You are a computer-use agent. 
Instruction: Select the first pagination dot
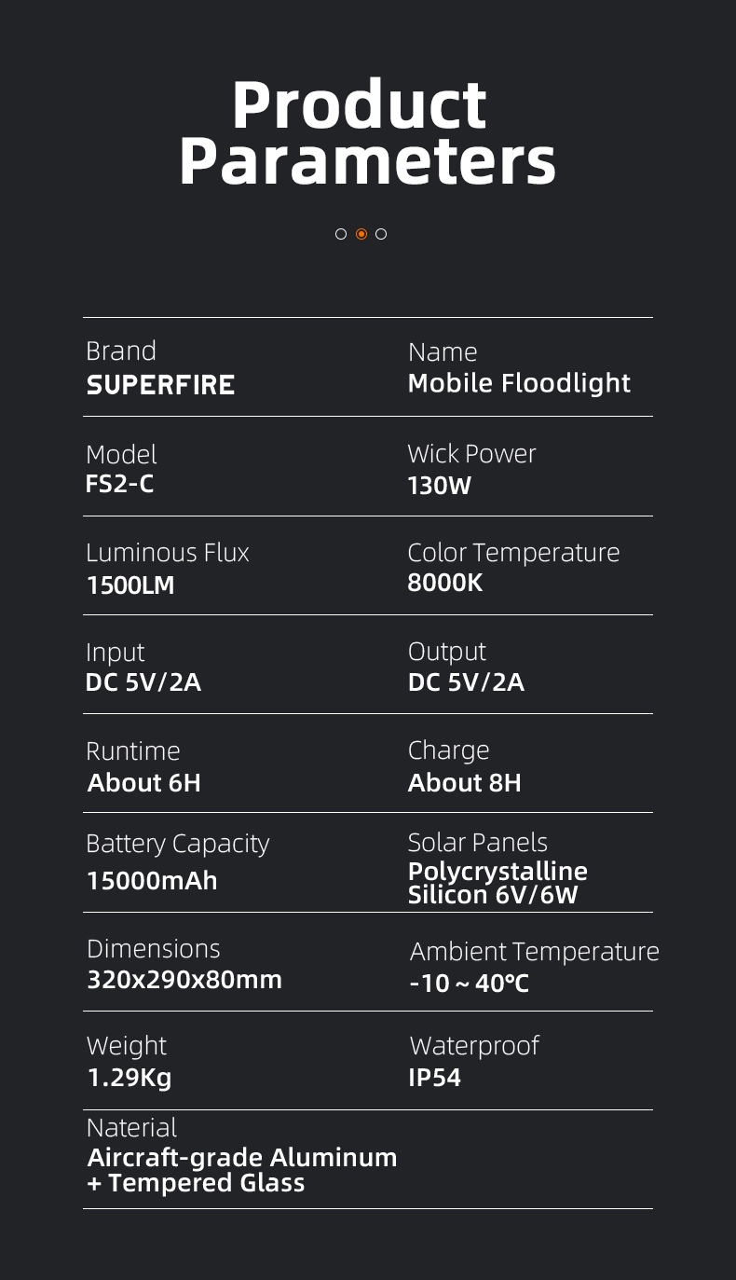[341, 234]
